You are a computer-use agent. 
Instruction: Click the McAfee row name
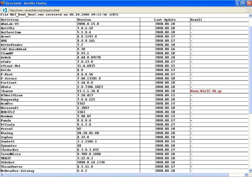[7, 103]
